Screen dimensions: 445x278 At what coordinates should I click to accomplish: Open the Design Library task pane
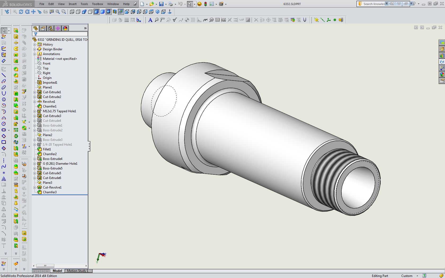[x=442, y=55]
